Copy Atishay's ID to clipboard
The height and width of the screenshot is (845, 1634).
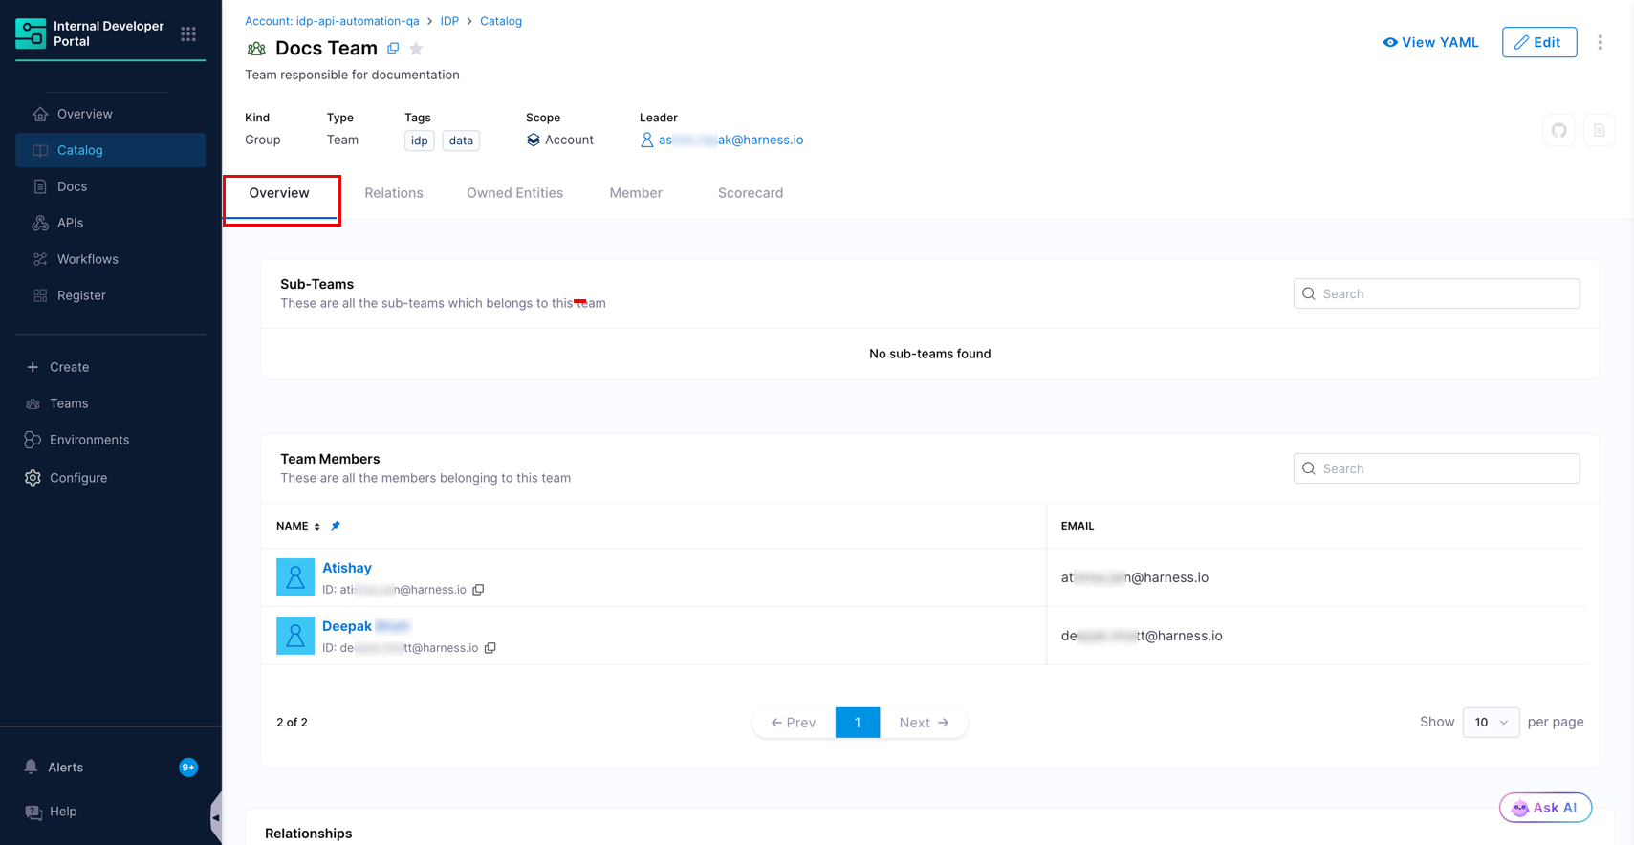(478, 590)
